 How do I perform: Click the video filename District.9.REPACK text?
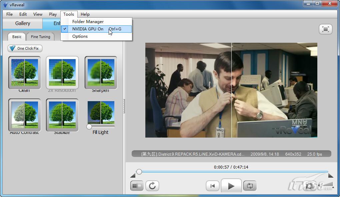(x=193, y=154)
